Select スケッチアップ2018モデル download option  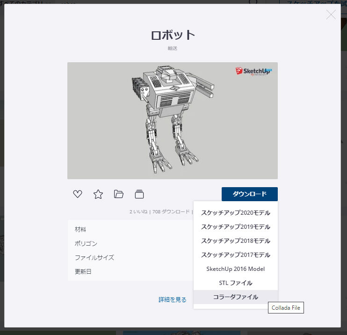(x=236, y=240)
